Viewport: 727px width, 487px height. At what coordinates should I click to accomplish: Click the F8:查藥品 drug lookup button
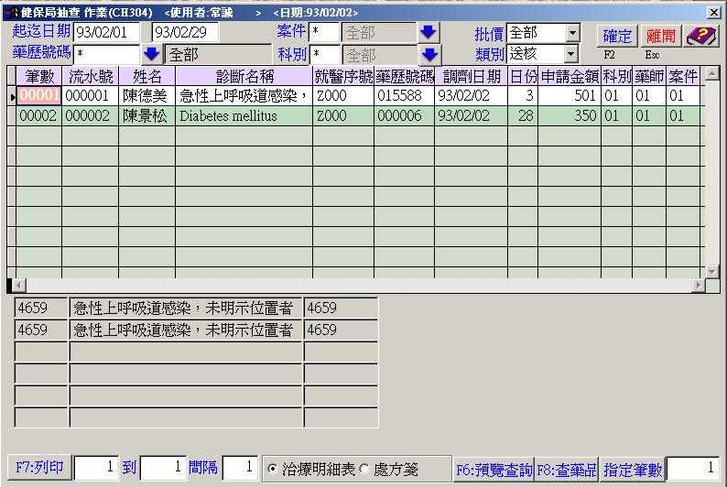click(x=566, y=470)
